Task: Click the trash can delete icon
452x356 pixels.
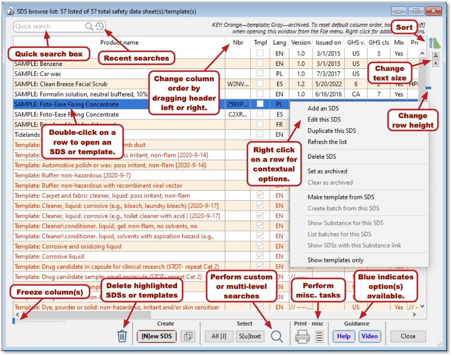Action: (122, 336)
